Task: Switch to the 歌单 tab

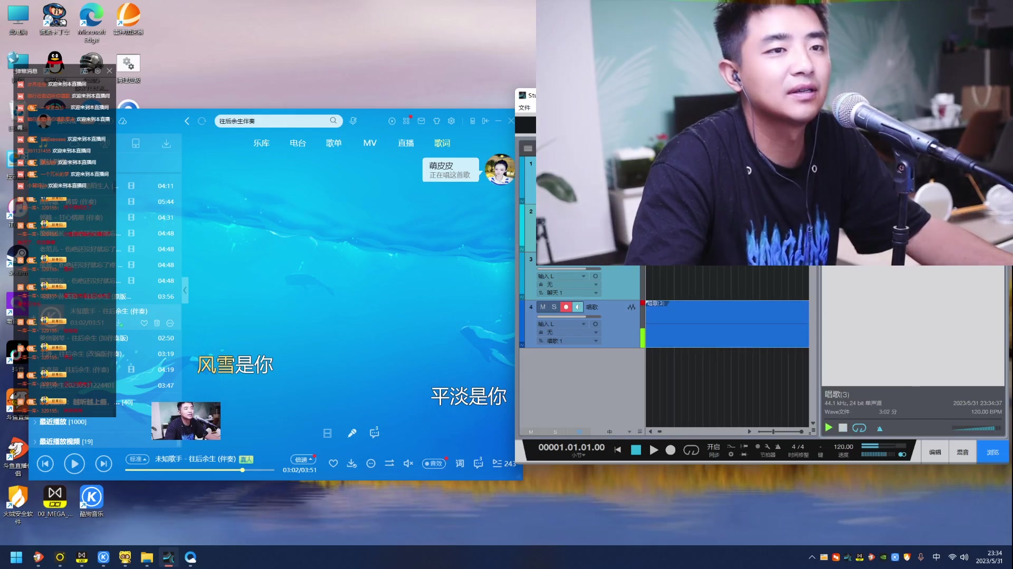Action: coord(334,143)
